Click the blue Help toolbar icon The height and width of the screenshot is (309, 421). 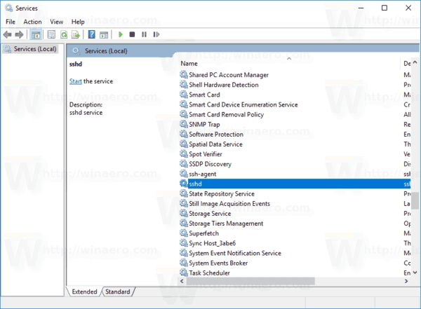[x=92, y=34]
